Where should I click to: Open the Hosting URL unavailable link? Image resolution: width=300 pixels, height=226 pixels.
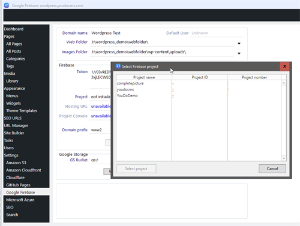(x=101, y=106)
